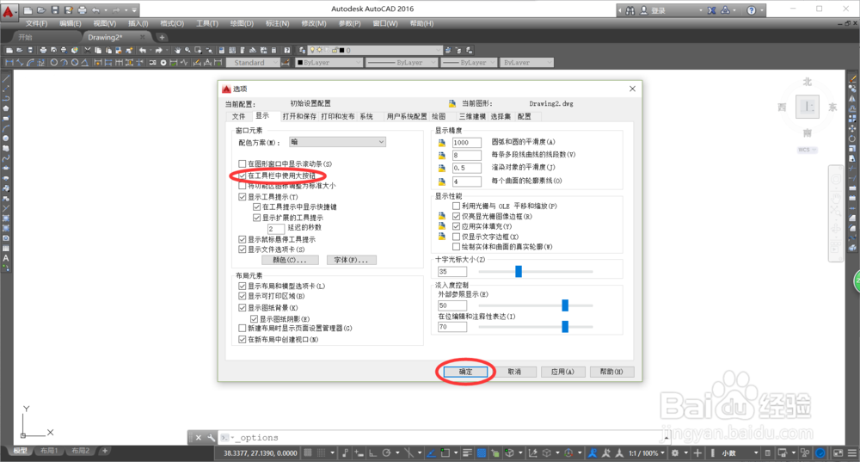860x462 pixels.
Task: Open the 文件(F) menu
Action: coord(37,23)
